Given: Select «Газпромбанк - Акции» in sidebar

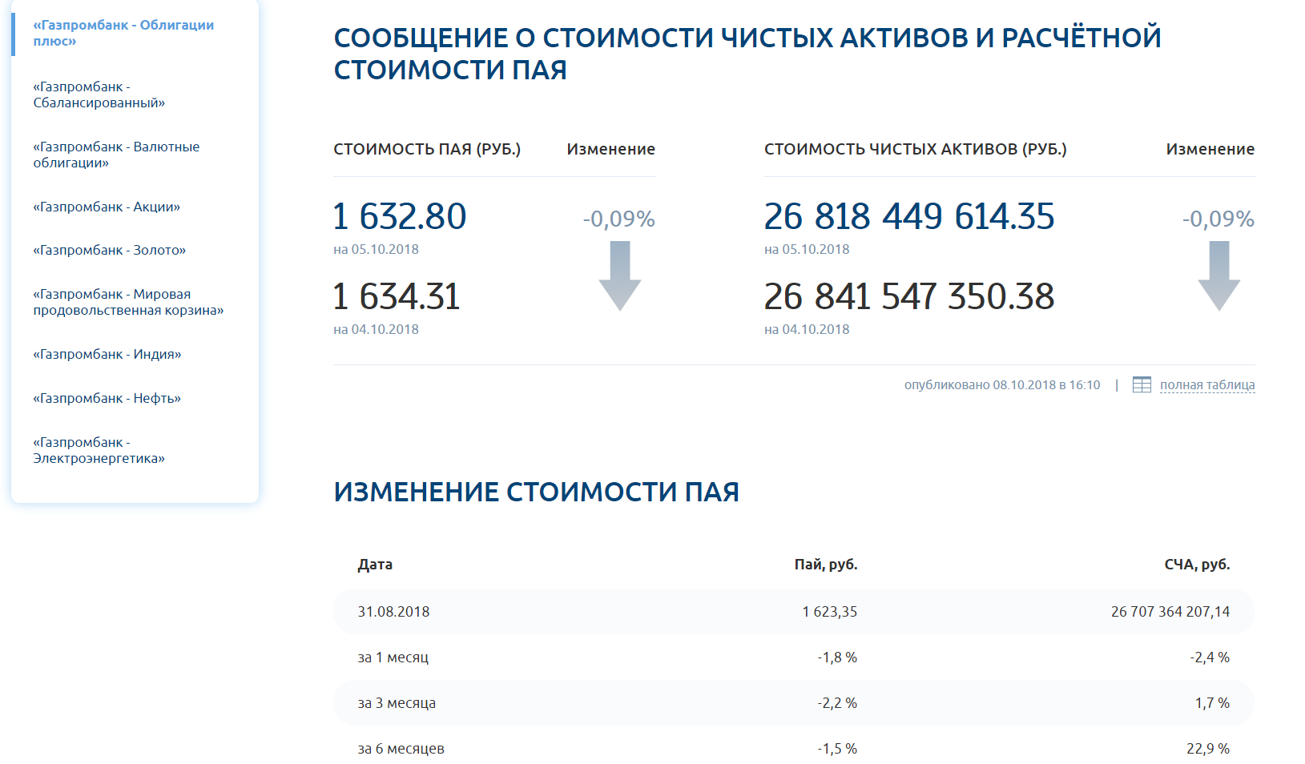Looking at the screenshot, I should point(107,207).
